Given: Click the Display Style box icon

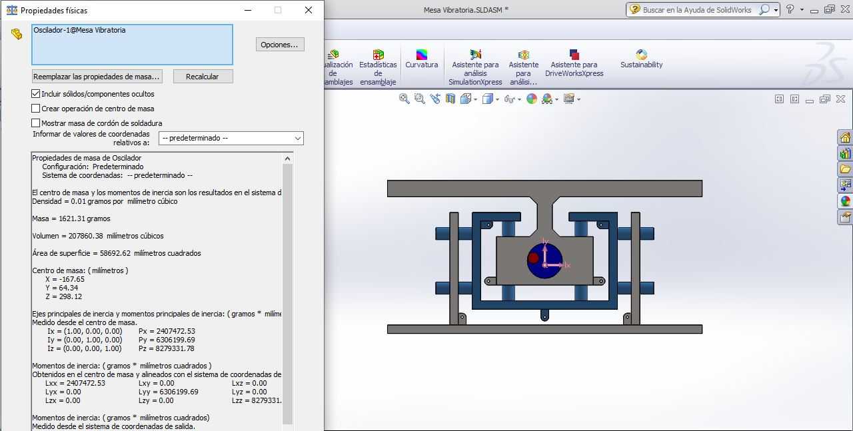Looking at the screenshot, I should pyautogui.click(x=488, y=99).
